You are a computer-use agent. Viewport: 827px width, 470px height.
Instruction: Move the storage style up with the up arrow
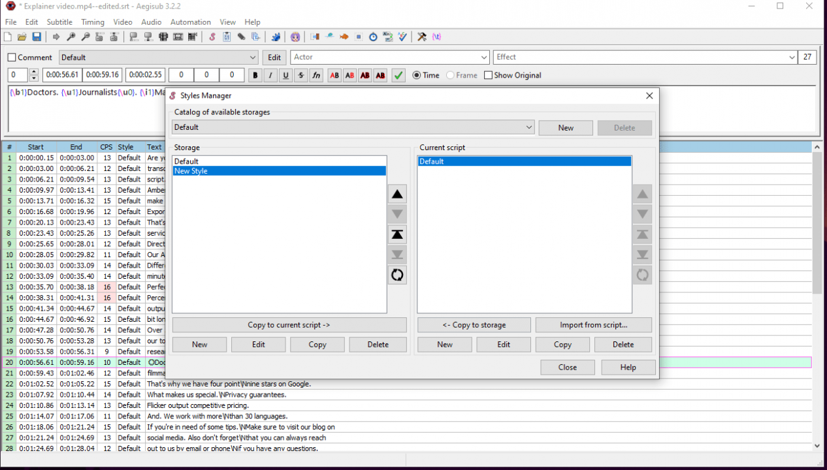397,194
